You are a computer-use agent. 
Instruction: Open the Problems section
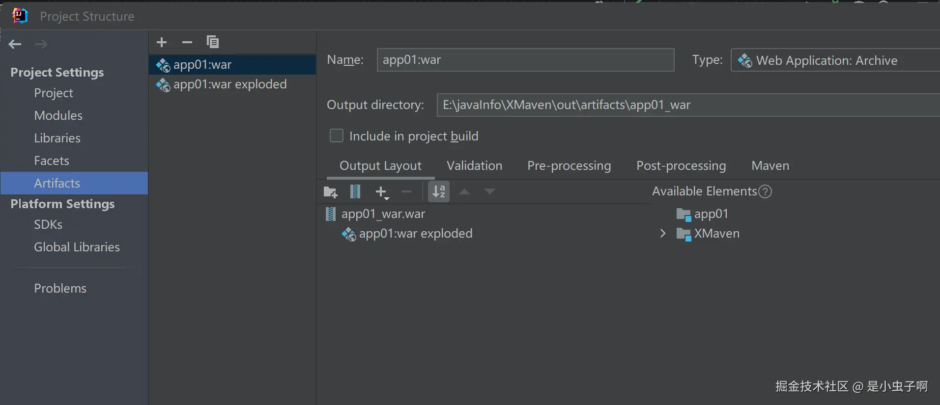click(60, 289)
